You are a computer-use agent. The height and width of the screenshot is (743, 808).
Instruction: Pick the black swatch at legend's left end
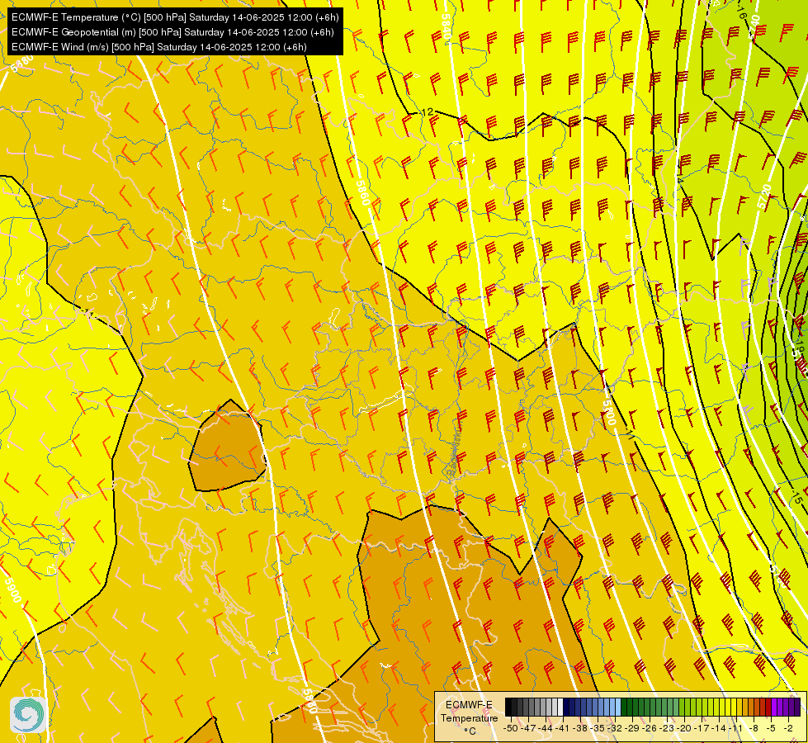(508, 708)
